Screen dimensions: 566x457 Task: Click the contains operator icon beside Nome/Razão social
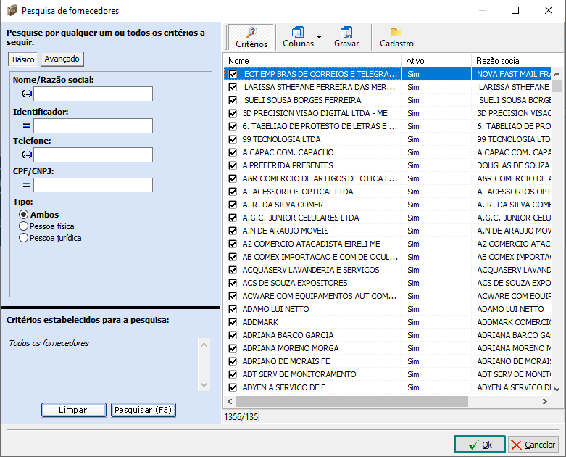(27, 94)
